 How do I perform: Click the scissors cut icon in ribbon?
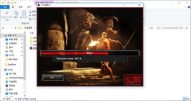30,12
